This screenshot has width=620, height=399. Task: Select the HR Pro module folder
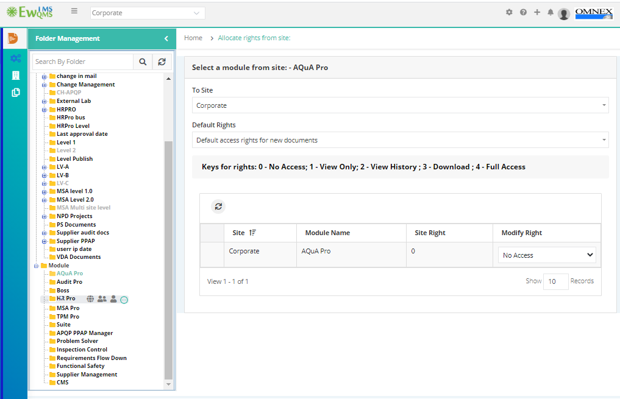[66, 298]
